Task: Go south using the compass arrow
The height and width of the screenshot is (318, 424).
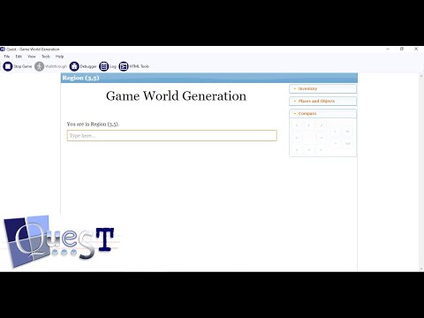Action: pyautogui.click(x=309, y=150)
